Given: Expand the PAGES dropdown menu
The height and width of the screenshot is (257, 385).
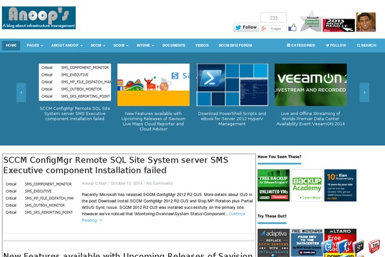Looking at the screenshot, I should (35, 46).
